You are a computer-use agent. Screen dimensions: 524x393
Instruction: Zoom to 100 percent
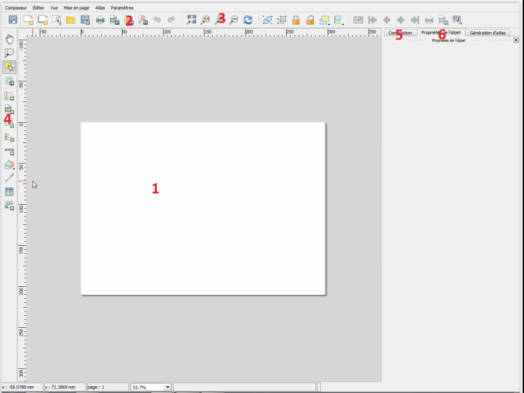click(205, 20)
